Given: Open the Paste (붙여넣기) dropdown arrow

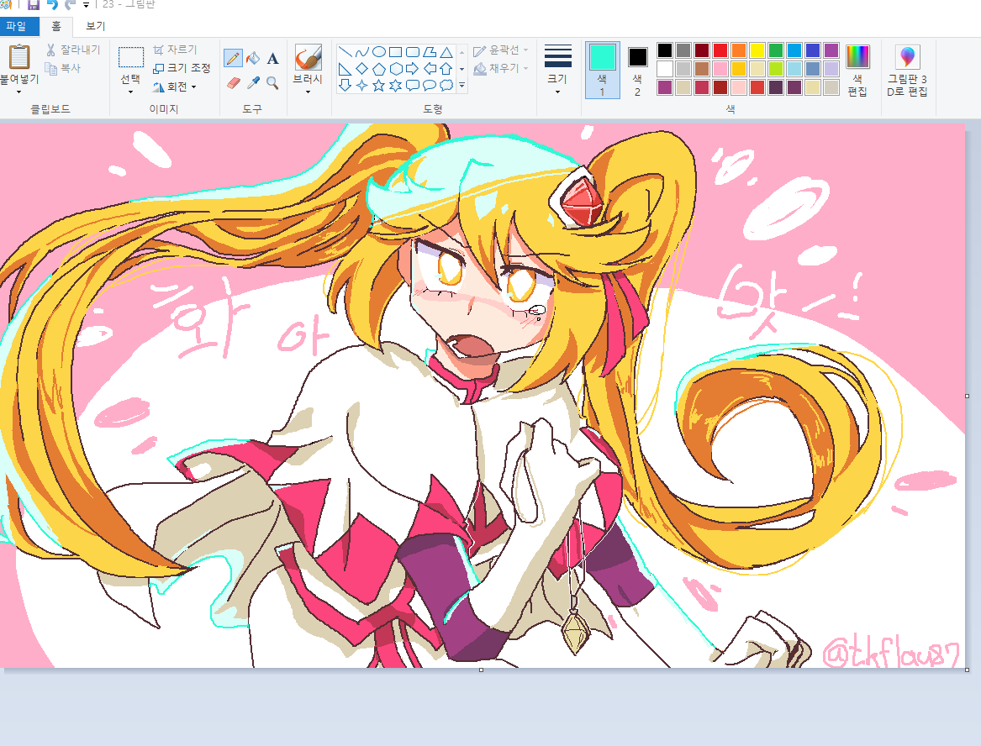Looking at the screenshot, I should [x=18, y=92].
